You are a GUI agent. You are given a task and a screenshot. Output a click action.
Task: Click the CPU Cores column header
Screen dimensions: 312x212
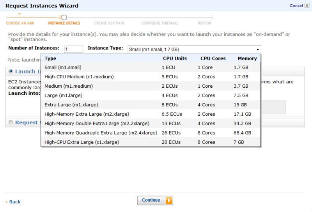pos(213,58)
